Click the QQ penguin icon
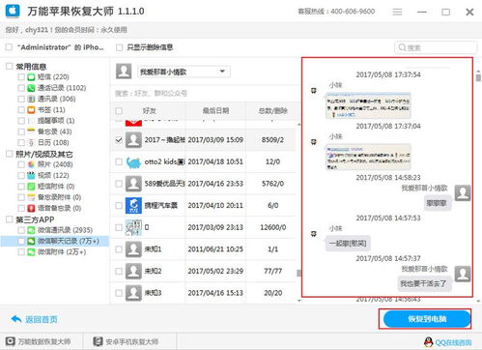 click(x=429, y=342)
